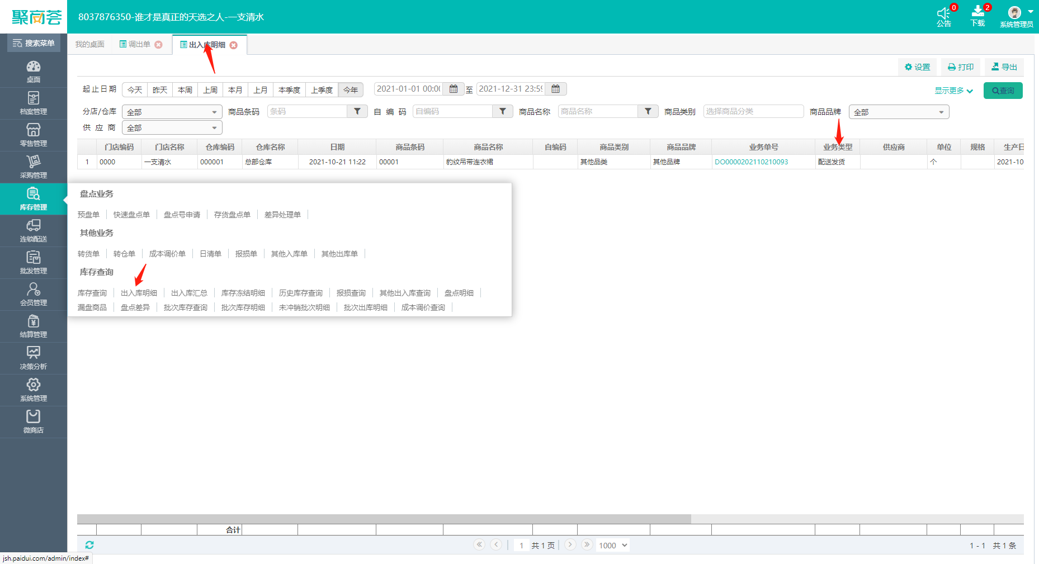The width and height of the screenshot is (1039, 564).
Task: Open 连锁配送 in the sidebar
Action: [34, 230]
